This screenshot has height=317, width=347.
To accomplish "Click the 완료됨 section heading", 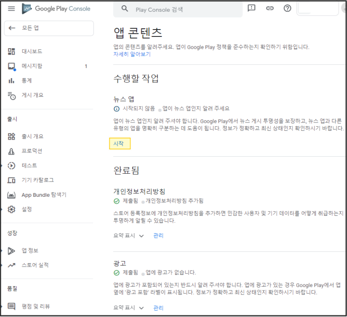I will coord(126,170).
